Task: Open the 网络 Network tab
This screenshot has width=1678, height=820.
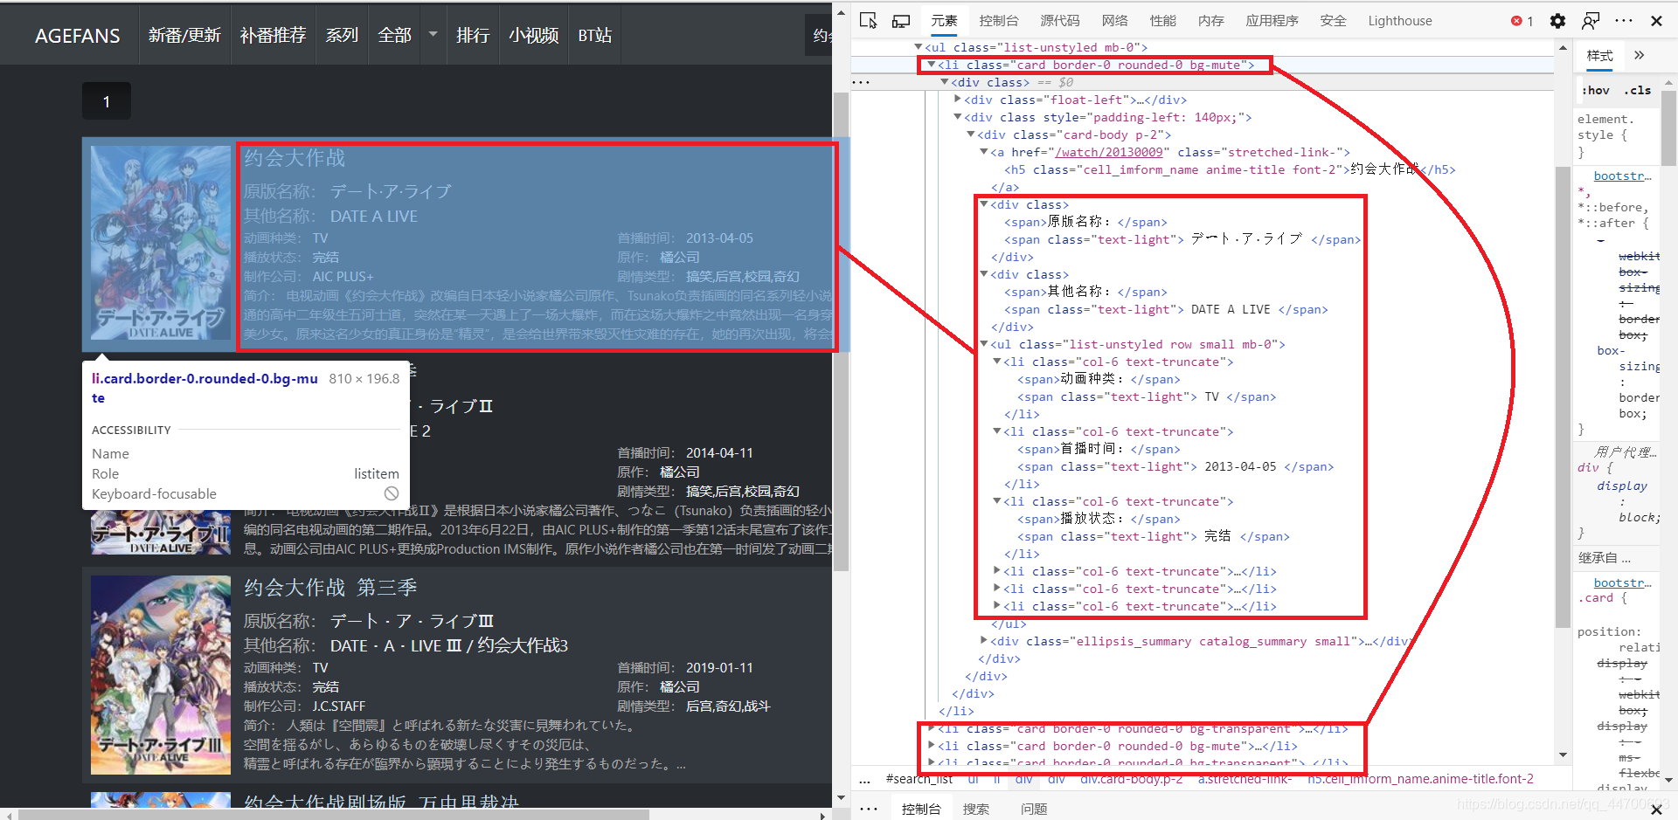Action: pos(1114,21)
